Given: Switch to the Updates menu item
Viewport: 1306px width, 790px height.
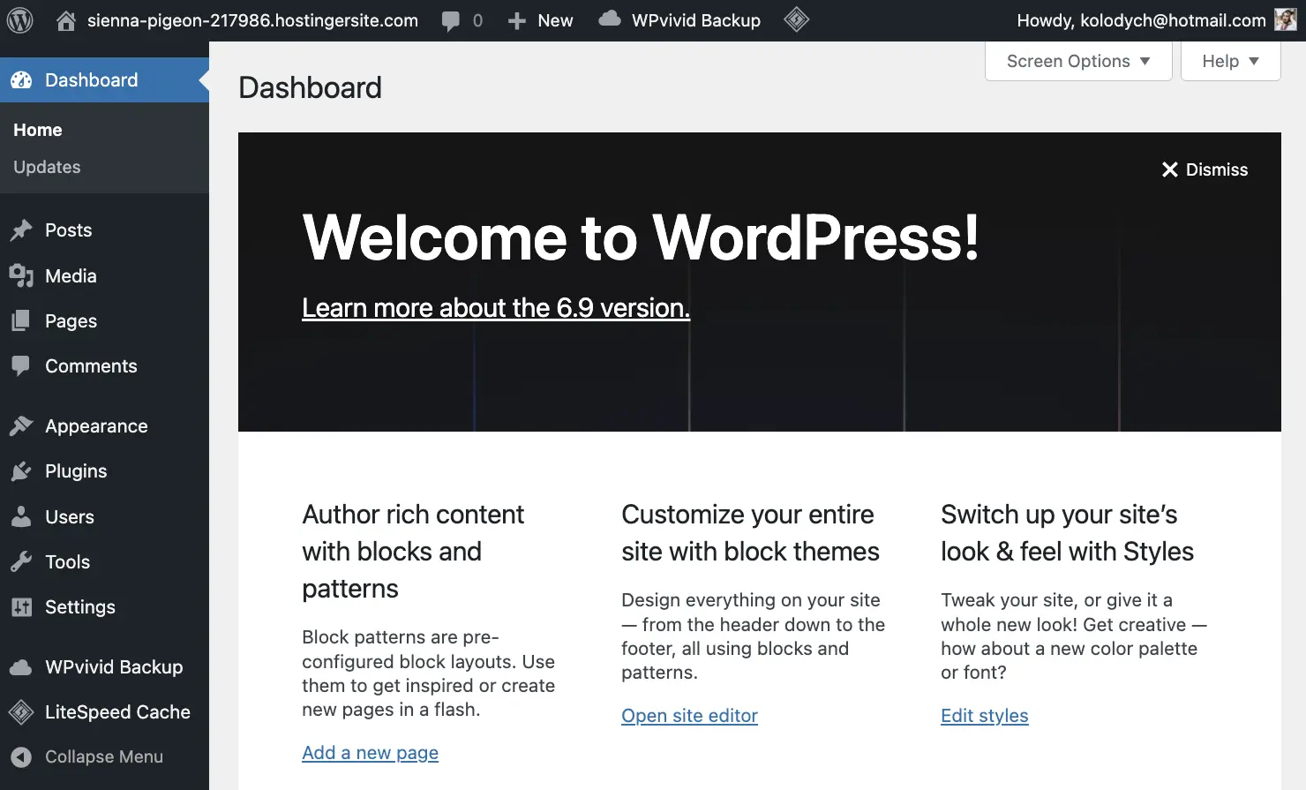Looking at the screenshot, I should [x=47, y=167].
